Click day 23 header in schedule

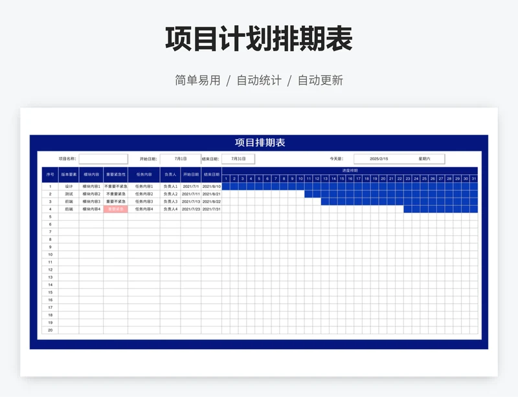(x=408, y=179)
